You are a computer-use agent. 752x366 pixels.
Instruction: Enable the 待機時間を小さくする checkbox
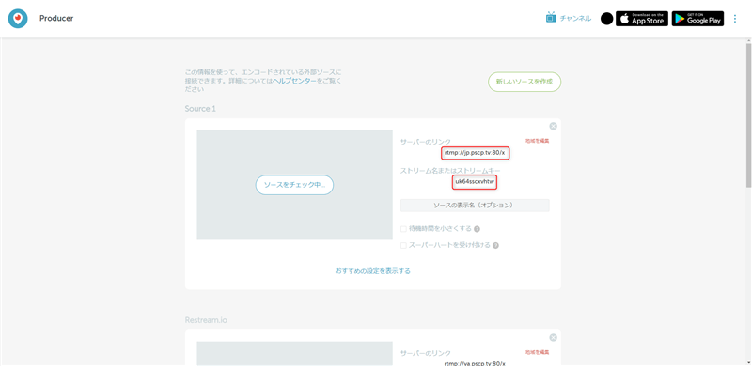coord(404,229)
